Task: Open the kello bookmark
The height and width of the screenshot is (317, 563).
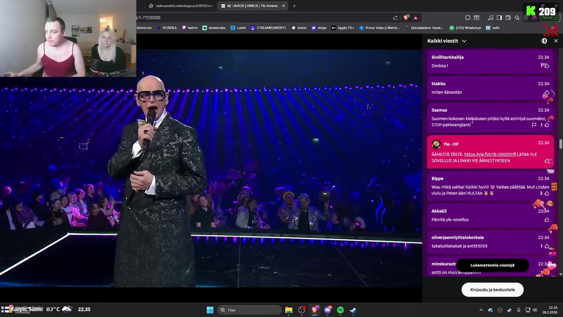Action: (493, 28)
